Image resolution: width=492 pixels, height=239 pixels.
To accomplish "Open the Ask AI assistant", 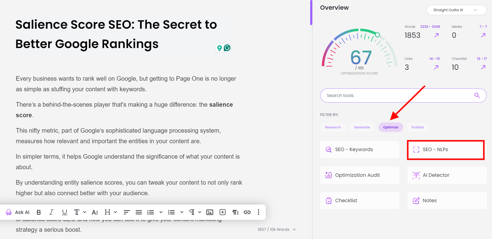I will tap(18, 212).
